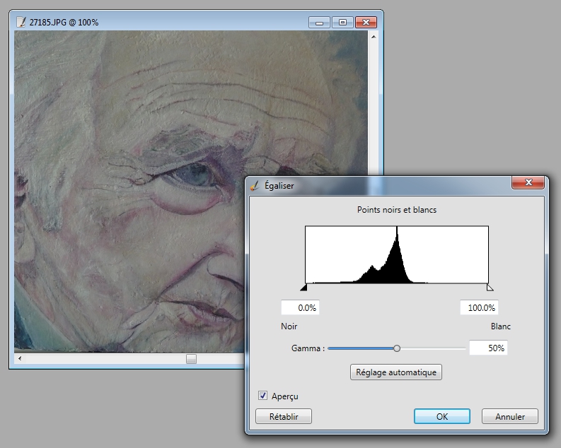Viewport: 561px width, 448px height.
Task: Click the Gamma slider handle
Action: point(396,348)
